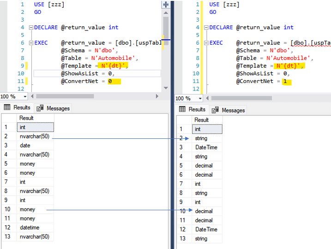This screenshot has width=331, height=249.
Task: Click @ConvertNet value 1 in right editor
Action: click(285, 81)
